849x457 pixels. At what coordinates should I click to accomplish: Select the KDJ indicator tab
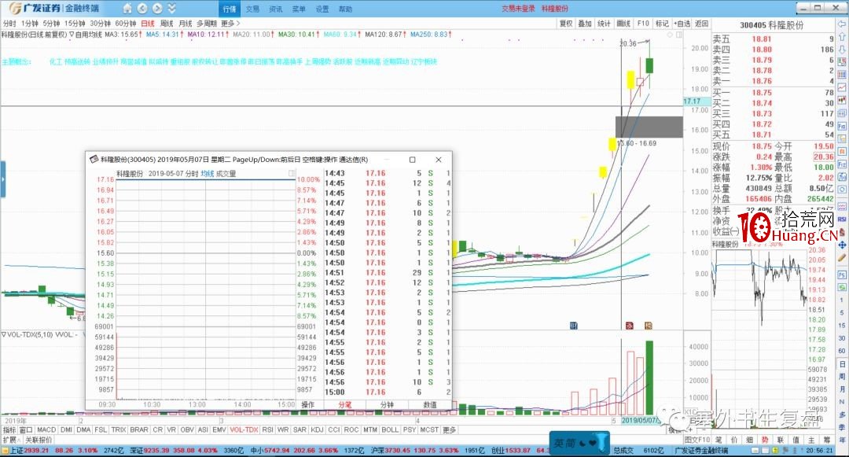click(318, 429)
